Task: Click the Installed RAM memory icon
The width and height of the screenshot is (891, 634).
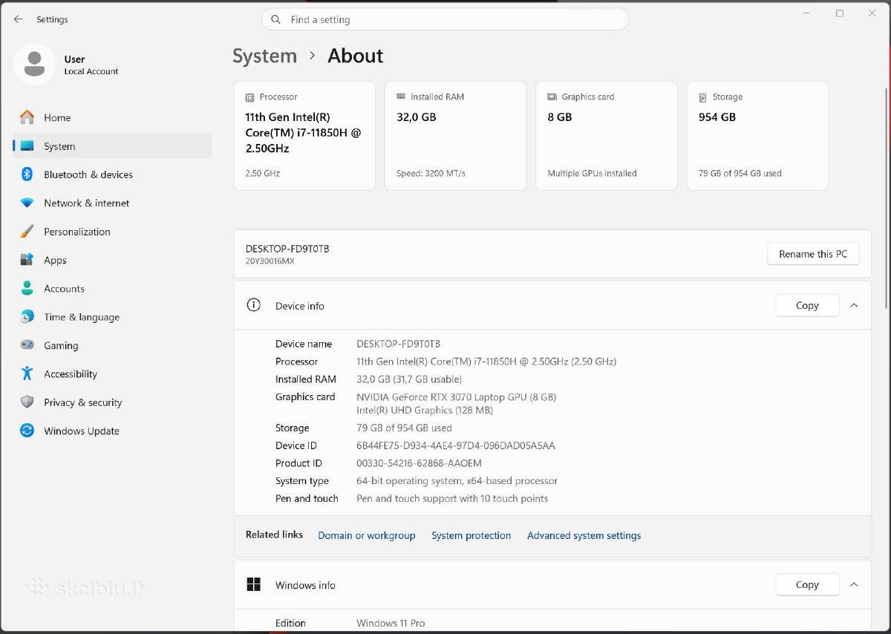Action: point(402,97)
